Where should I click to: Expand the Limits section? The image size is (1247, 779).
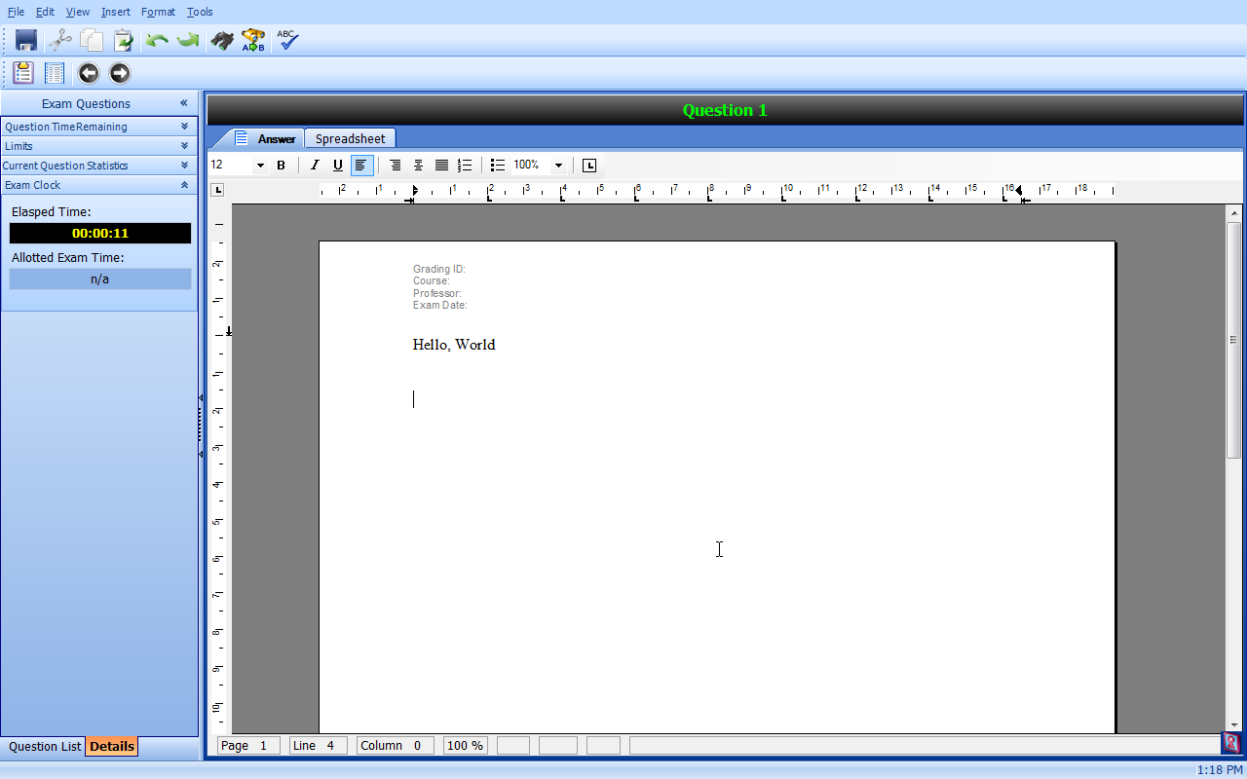(x=184, y=146)
